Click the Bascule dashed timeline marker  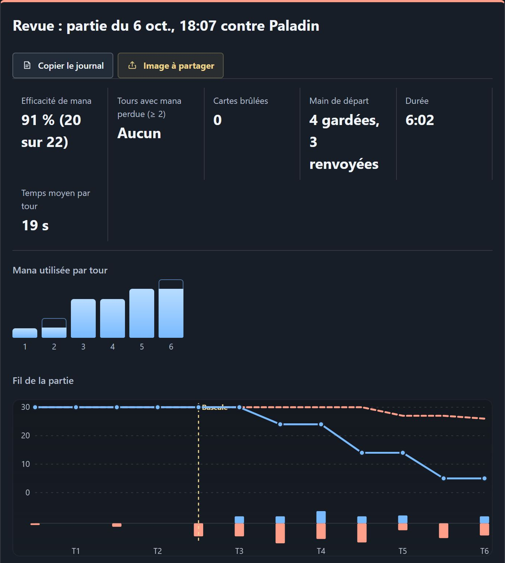pyautogui.click(x=198, y=472)
